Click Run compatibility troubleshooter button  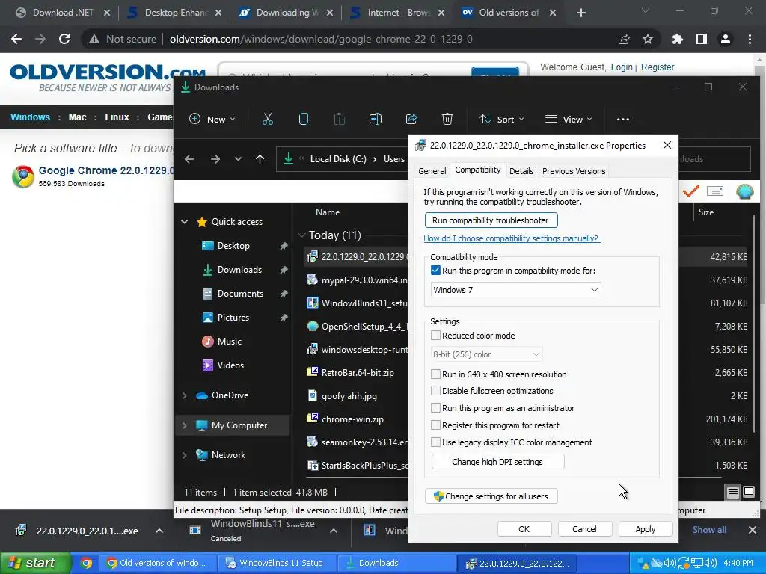tap(491, 220)
